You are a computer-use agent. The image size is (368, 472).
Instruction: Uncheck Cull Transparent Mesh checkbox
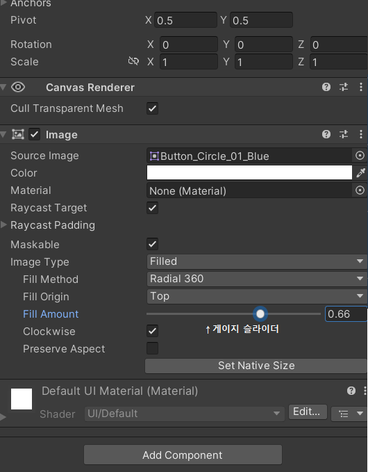pyautogui.click(x=153, y=108)
